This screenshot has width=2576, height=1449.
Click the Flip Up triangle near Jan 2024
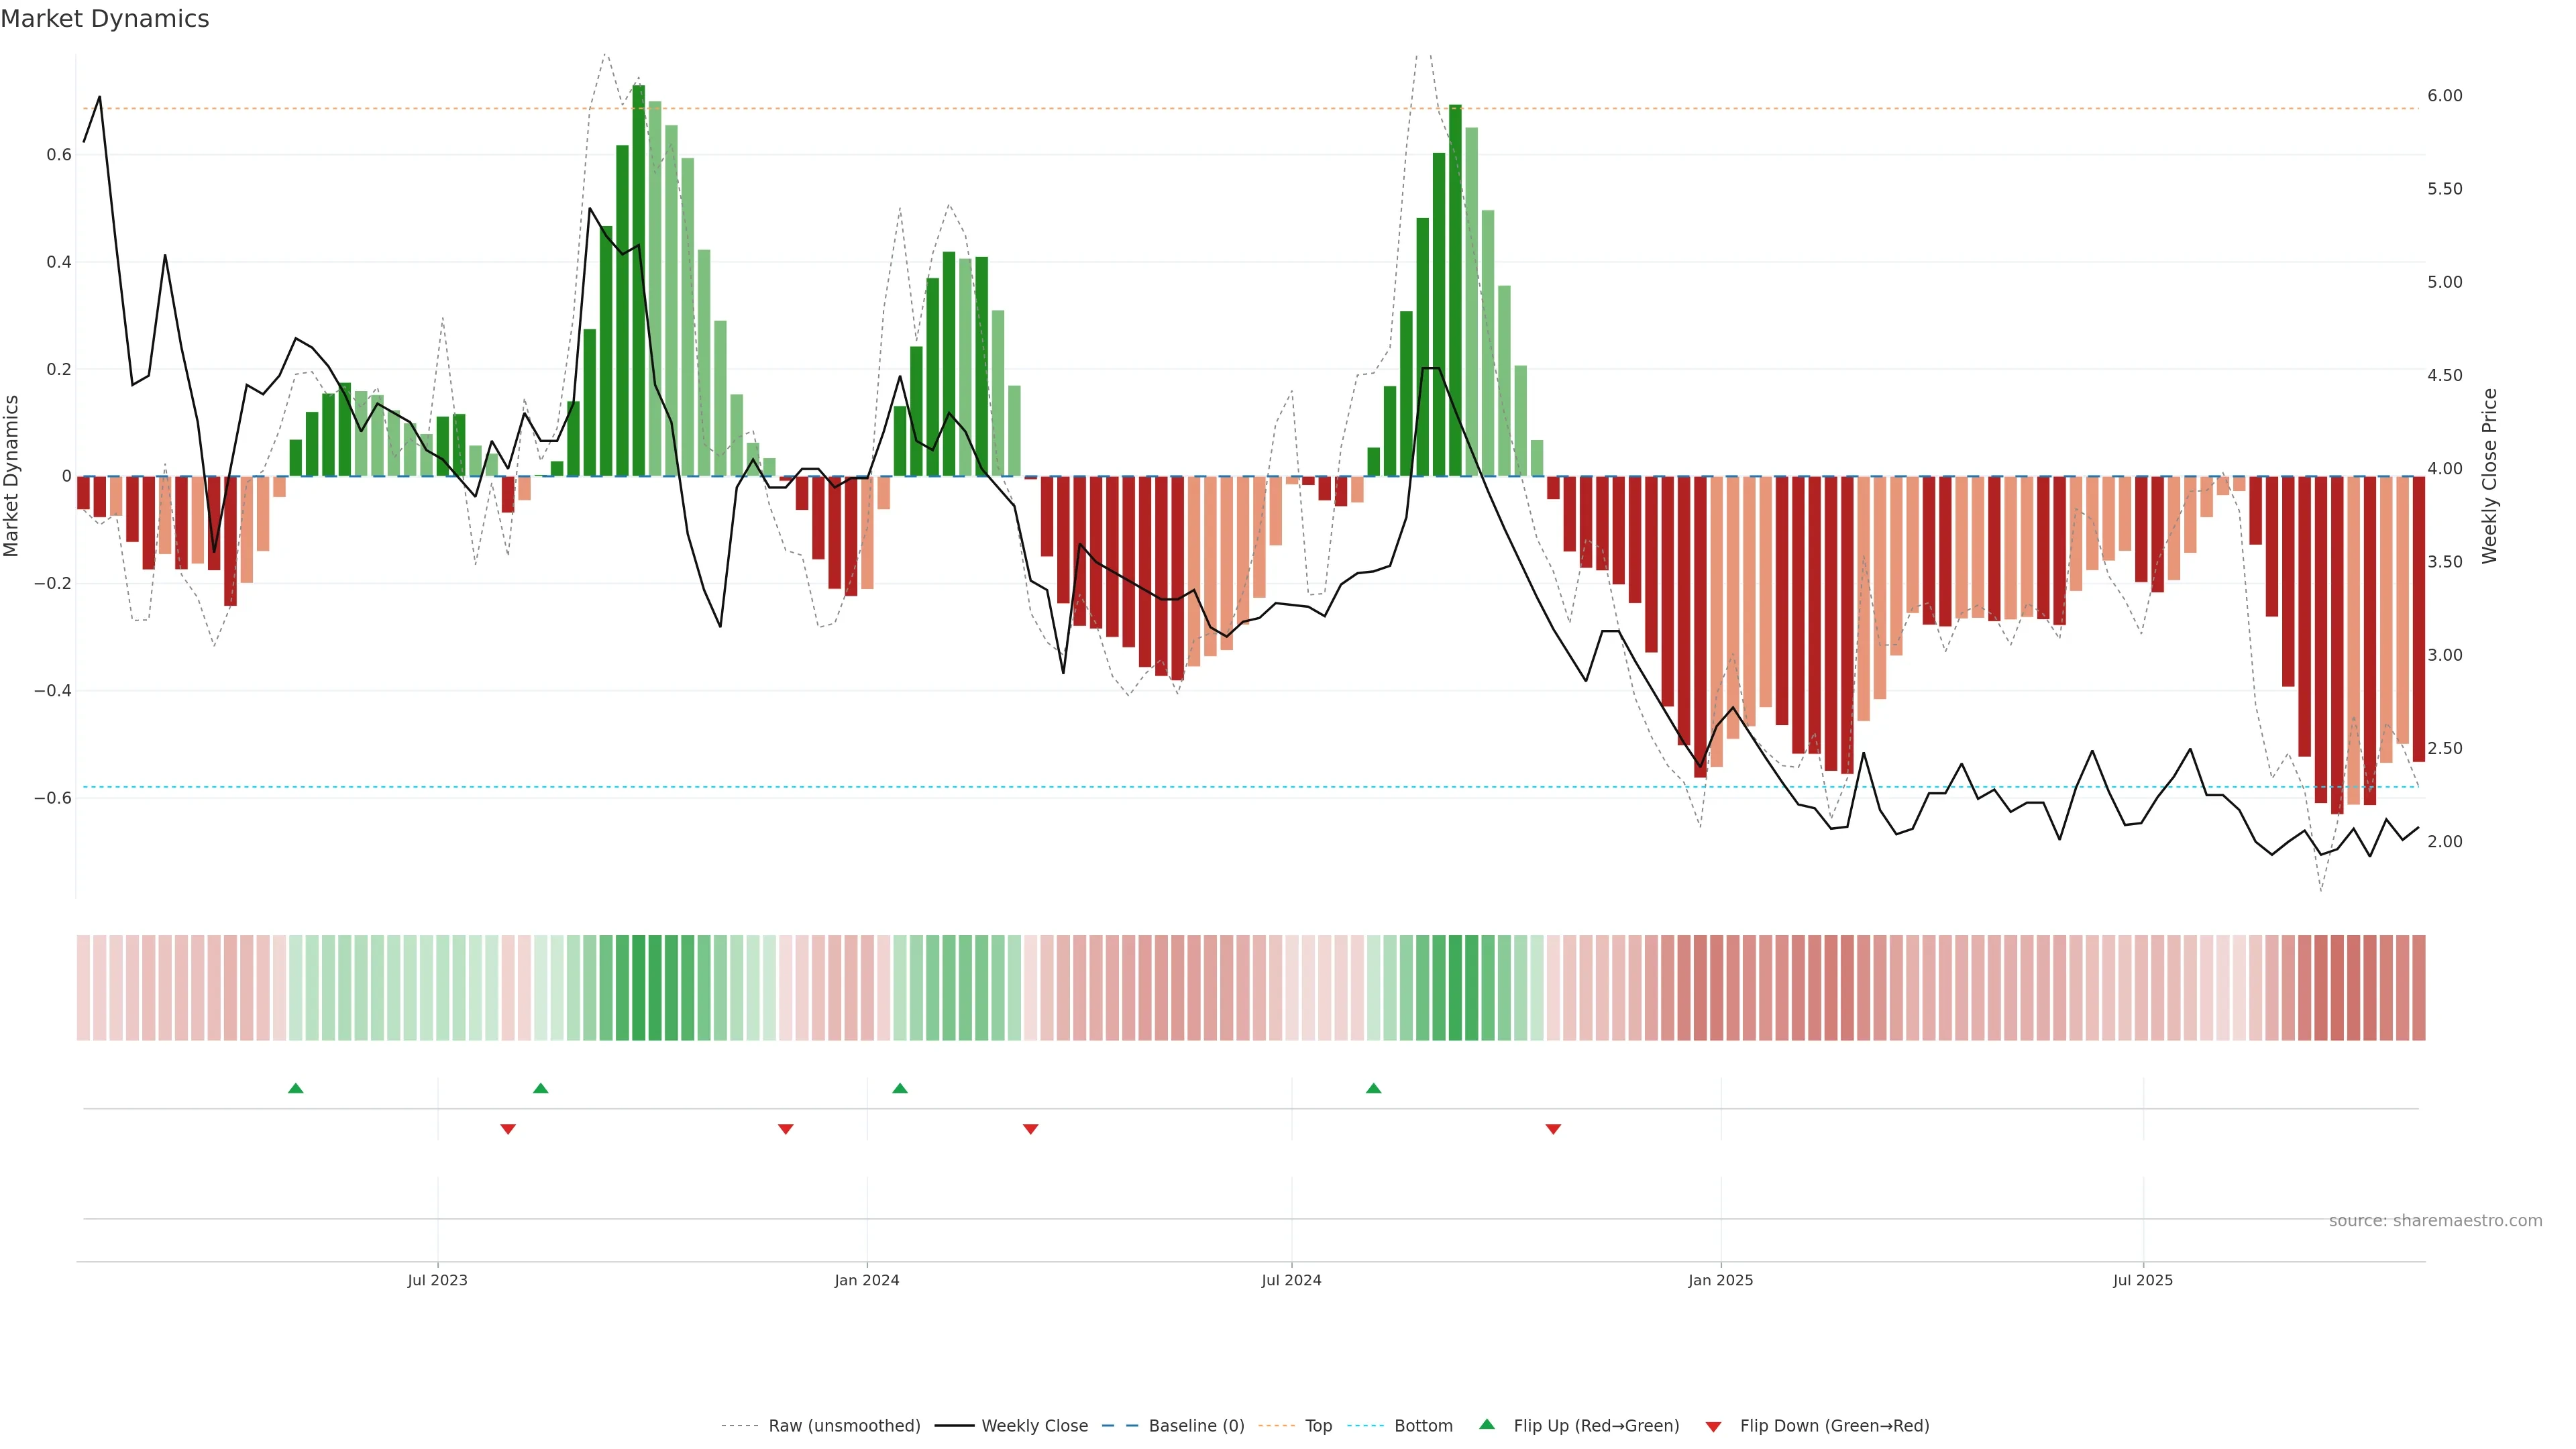(900, 1088)
